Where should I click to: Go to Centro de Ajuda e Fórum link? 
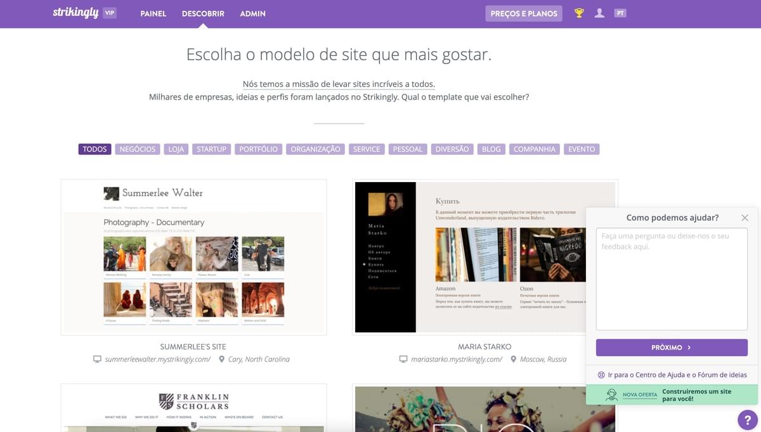click(x=677, y=375)
